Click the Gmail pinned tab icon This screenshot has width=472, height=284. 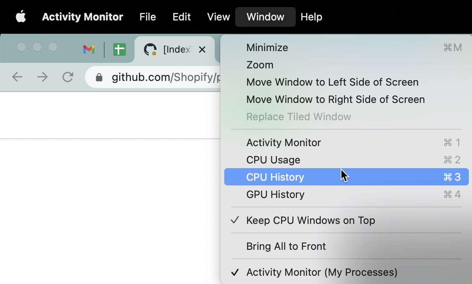pos(89,49)
